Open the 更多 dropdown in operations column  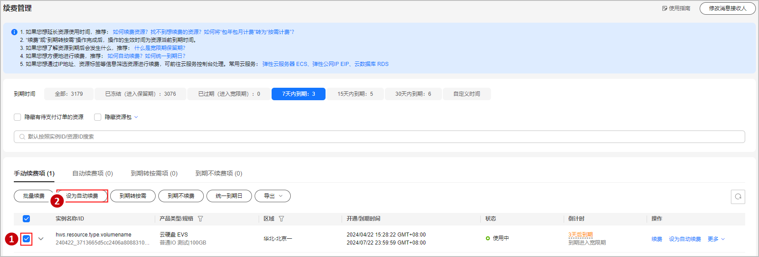tap(716, 239)
